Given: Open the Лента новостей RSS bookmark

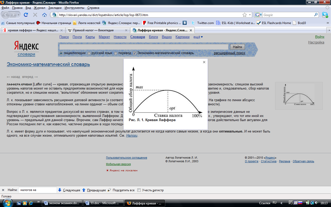Looking at the screenshot, I should (x=86, y=23).
